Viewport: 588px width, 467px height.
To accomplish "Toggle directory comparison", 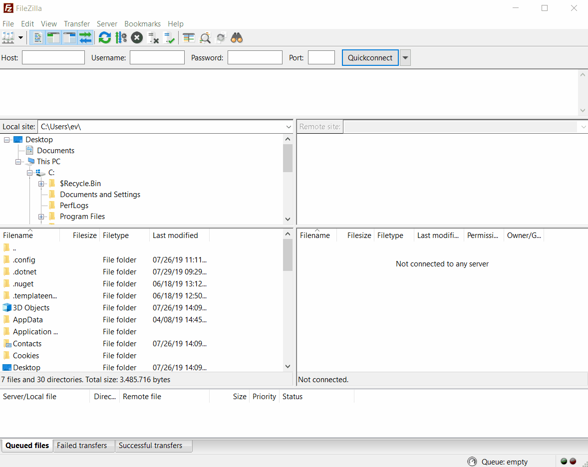I will click(205, 38).
